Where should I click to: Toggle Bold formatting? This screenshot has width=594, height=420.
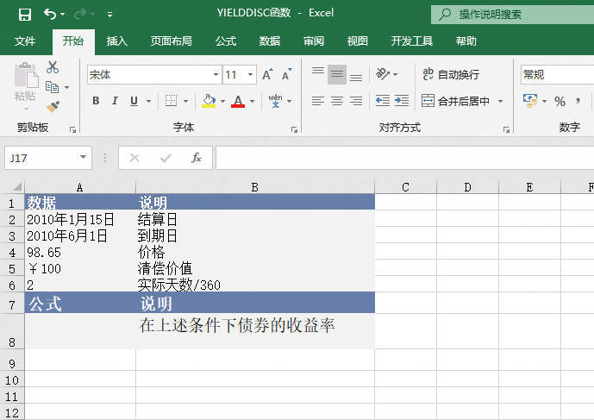[96, 102]
